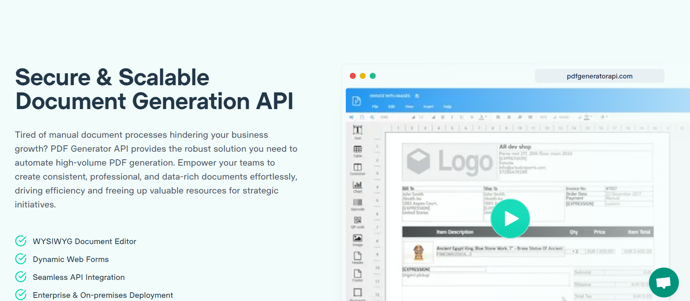The height and width of the screenshot is (301, 690).
Task: Open the Insert menu in editor preview
Action: 428,107
